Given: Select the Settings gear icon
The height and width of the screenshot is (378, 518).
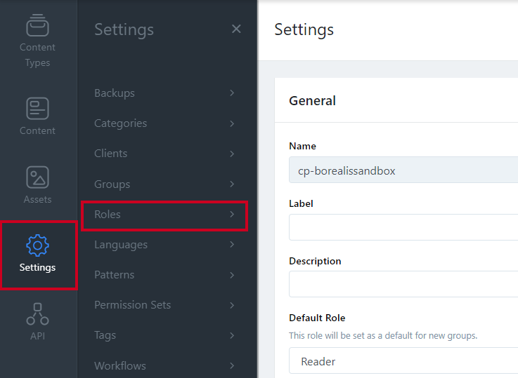Looking at the screenshot, I should point(37,245).
